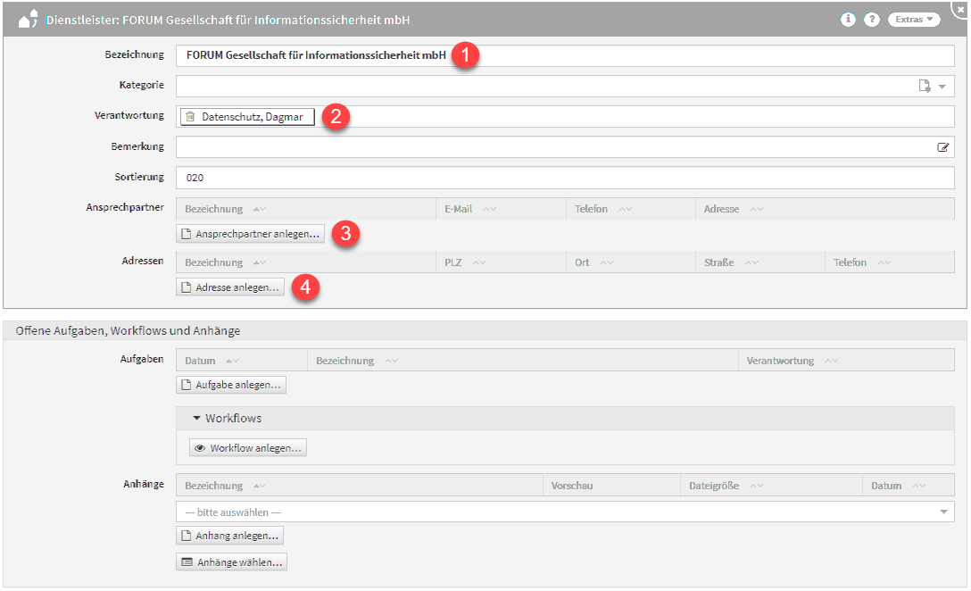Open the 'bitte auswählen' attachment dropdown
This screenshot has height=591, width=971.
(943, 512)
